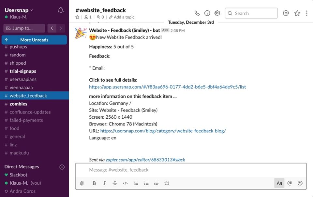The width and height of the screenshot is (313, 197).
Task: Open the trial-signups channel
Action: point(34,71)
